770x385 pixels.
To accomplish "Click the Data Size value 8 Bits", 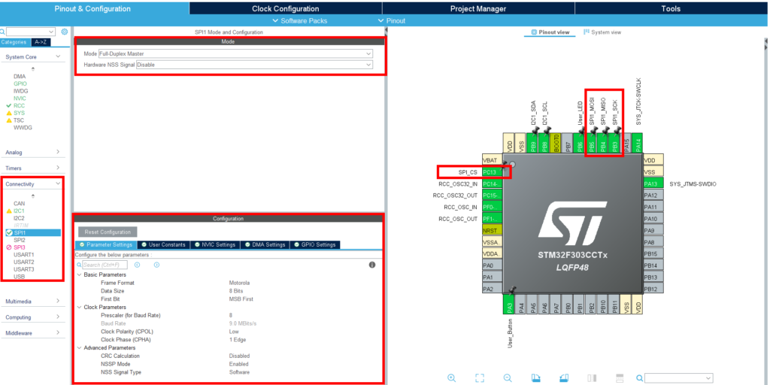I will coord(236,291).
